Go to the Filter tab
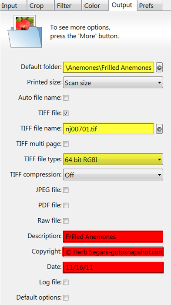This screenshot has width=171, height=305. tap(68, 5)
